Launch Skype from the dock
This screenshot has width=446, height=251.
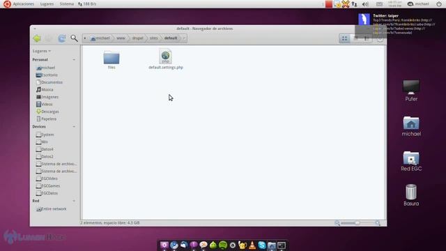click(262, 245)
